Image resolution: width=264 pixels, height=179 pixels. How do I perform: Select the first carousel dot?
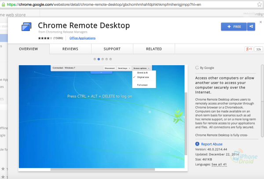95,59
